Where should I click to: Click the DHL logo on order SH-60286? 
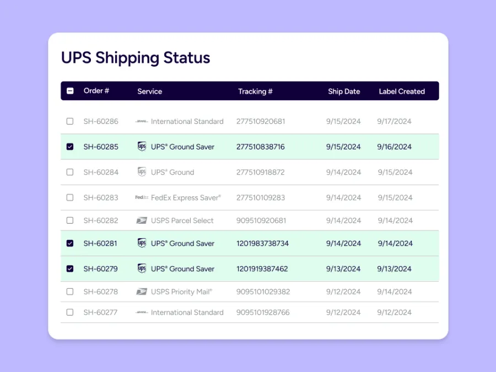pyautogui.click(x=142, y=121)
